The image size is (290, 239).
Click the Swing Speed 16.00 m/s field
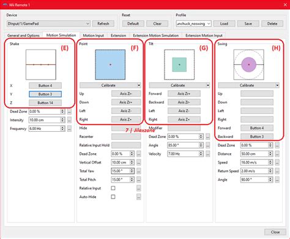click(256, 162)
